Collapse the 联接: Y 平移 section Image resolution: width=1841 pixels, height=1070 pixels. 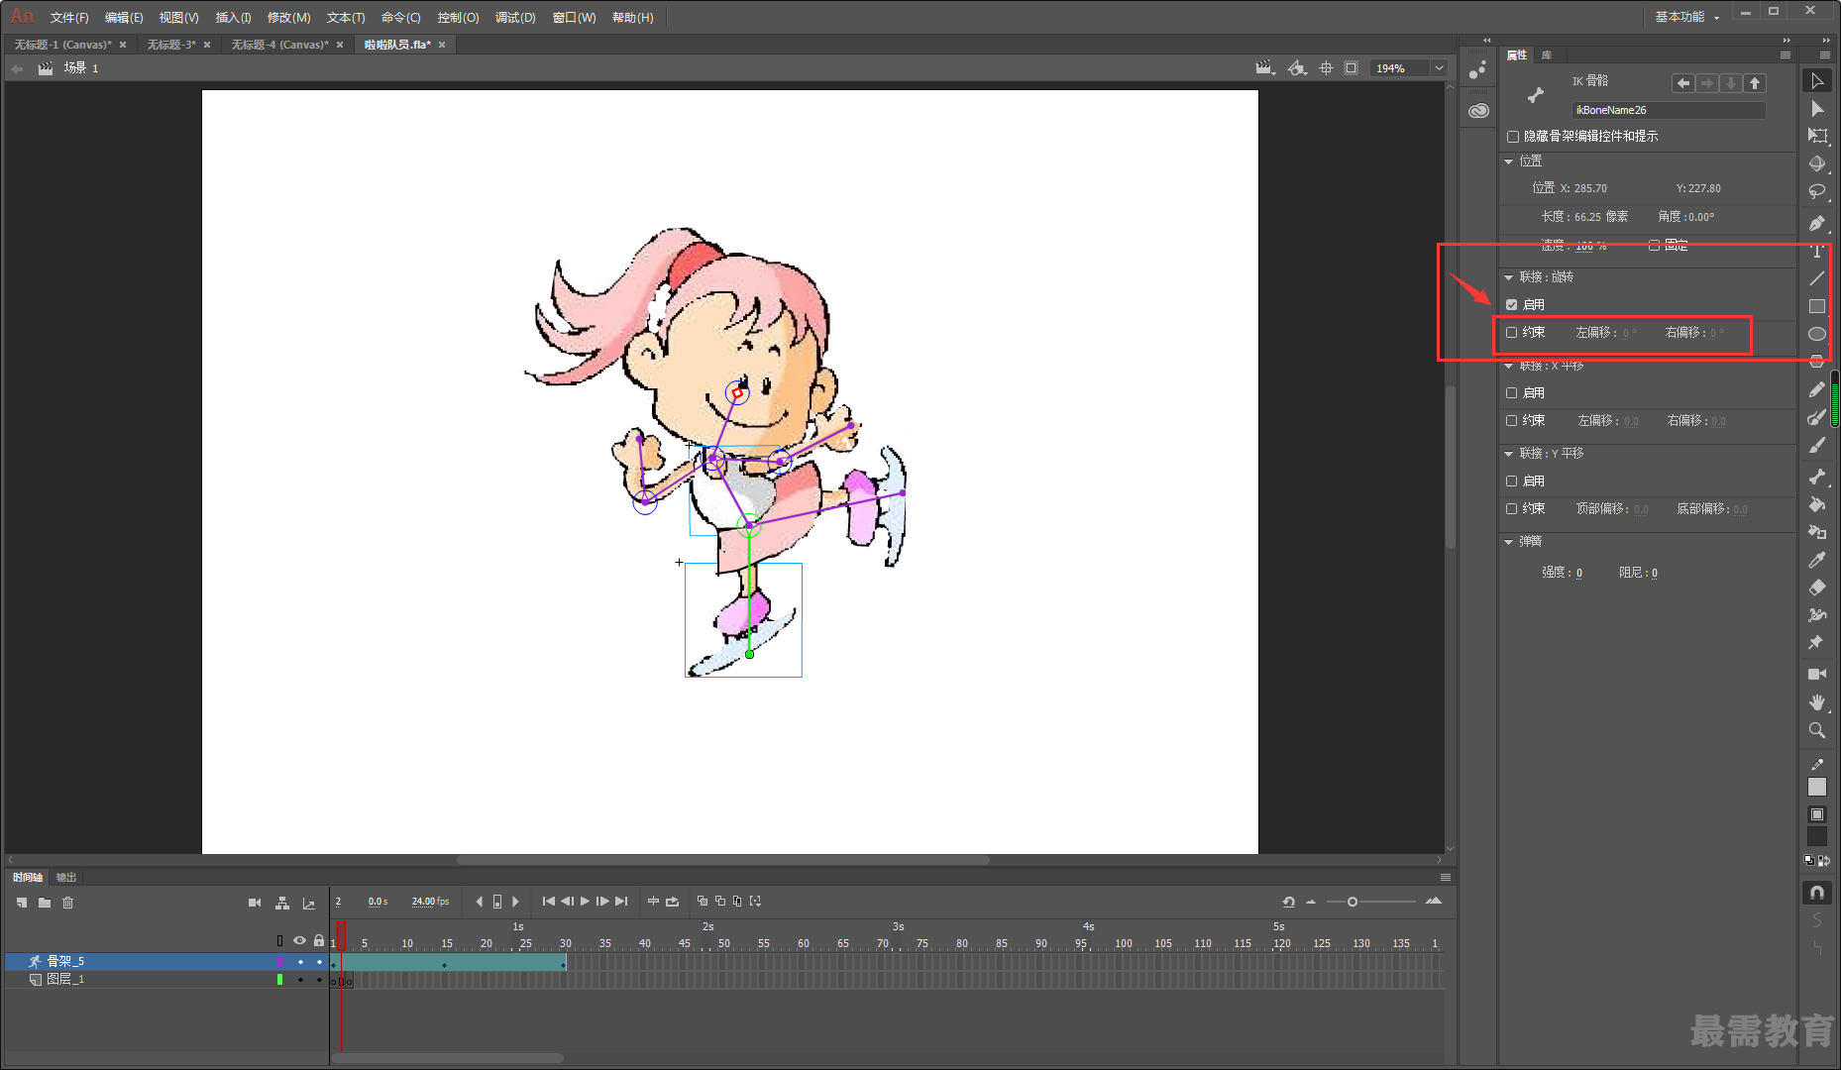click(x=1508, y=454)
